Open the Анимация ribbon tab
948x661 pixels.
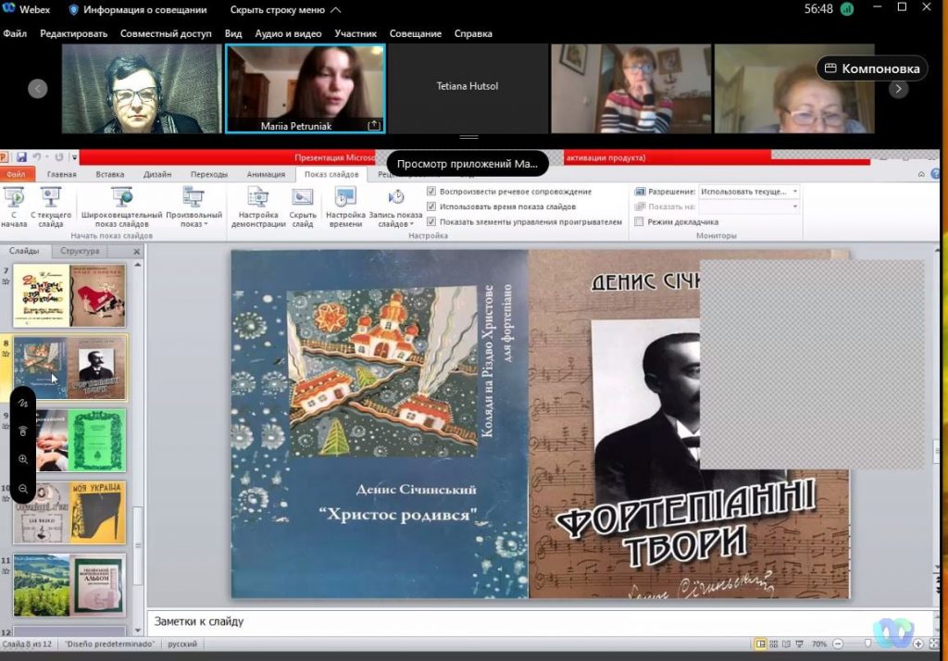coord(265,174)
